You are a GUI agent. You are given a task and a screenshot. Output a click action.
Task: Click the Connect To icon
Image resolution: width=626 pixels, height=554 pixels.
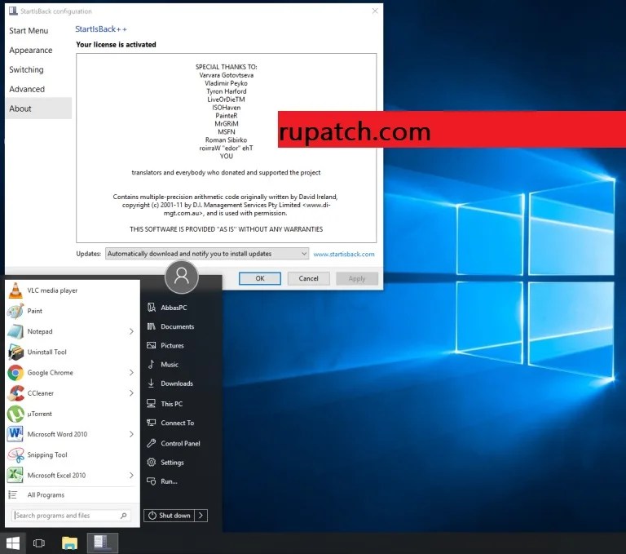click(x=152, y=423)
